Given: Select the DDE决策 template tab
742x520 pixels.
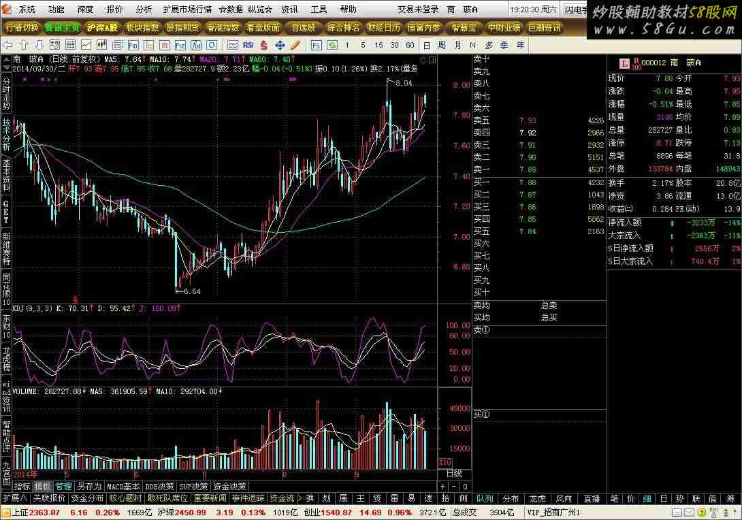Looking at the screenshot, I should pos(159,487).
